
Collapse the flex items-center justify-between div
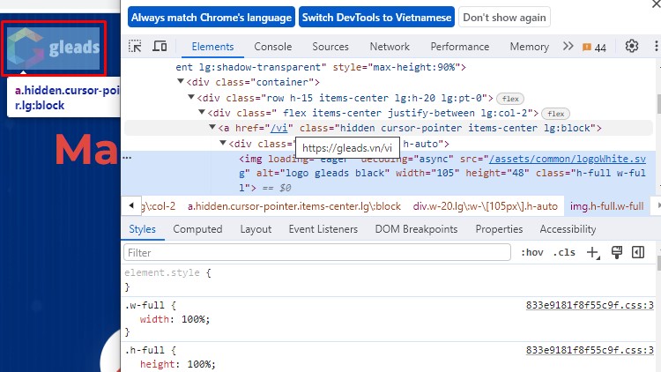tap(202, 113)
